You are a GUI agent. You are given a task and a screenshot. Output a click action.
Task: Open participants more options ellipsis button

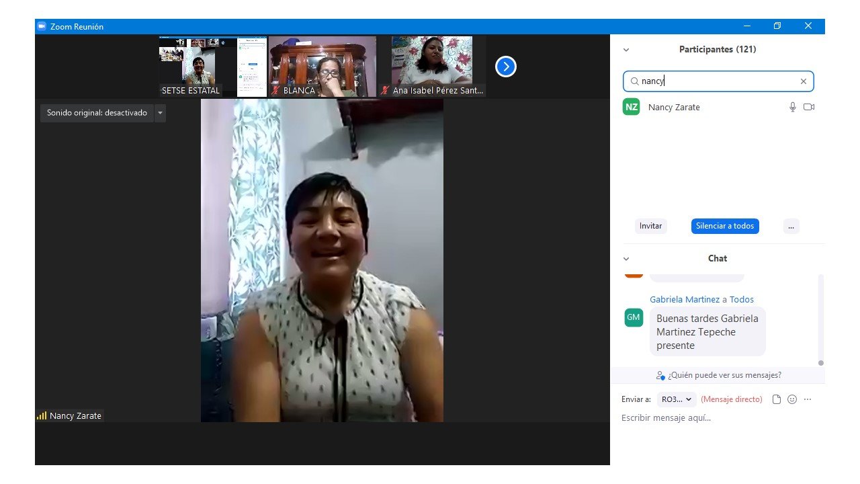[x=791, y=226]
